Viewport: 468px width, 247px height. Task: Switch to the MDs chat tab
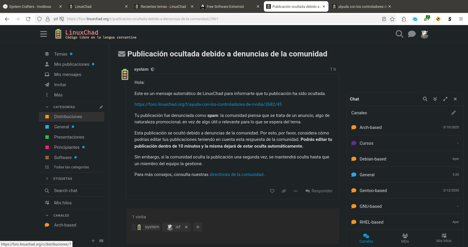(405, 238)
